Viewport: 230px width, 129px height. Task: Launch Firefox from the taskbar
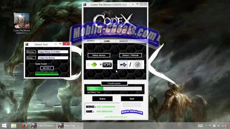click(24, 126)
